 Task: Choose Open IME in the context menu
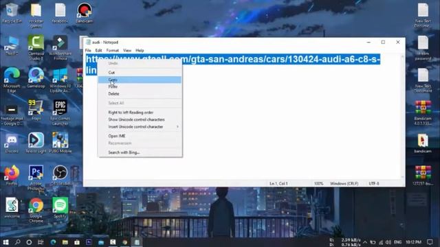coord(140,136)
